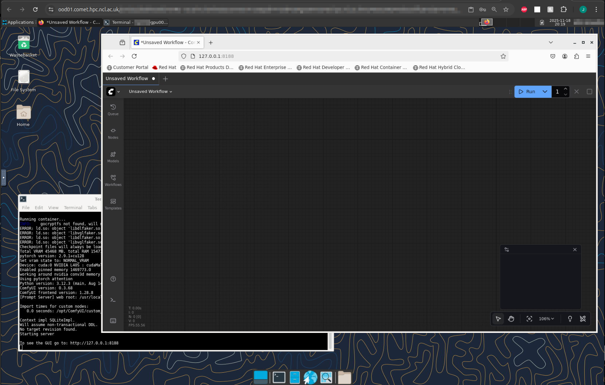Screen dimensions: 605x385
Task: Toggle link visibility in canvas toolbar
Action: coord(583,319)
